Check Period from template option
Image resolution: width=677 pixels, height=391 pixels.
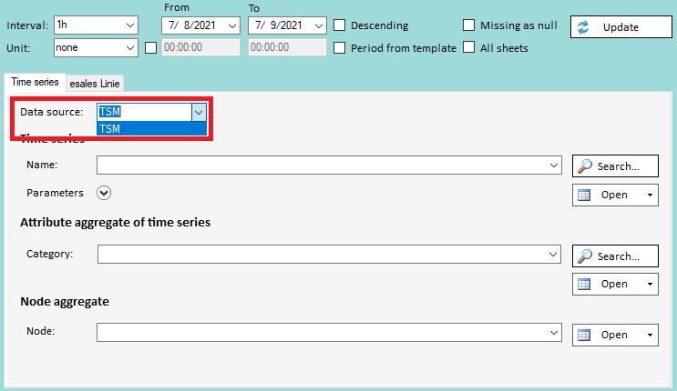tap(340, 47)
